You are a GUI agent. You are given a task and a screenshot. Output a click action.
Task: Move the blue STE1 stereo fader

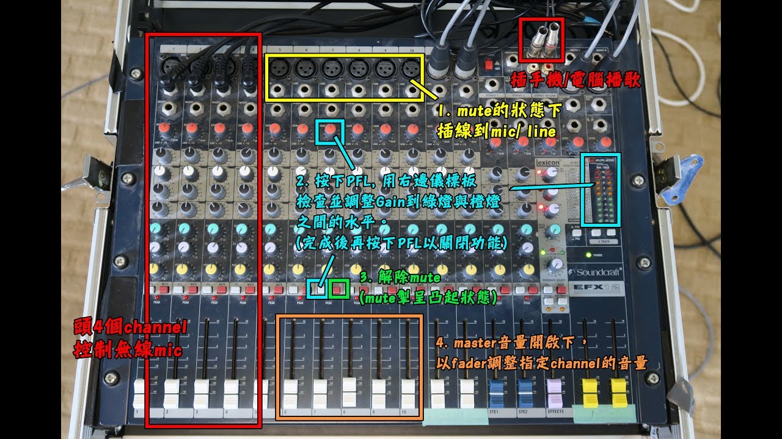[x=497, y=393]
